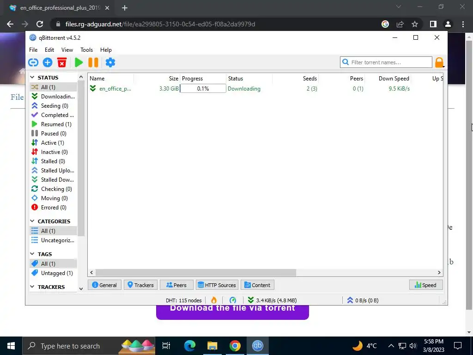Click the download speed status bar entry
The width and height of the screenshot is (473, 355).
point(272,300)
